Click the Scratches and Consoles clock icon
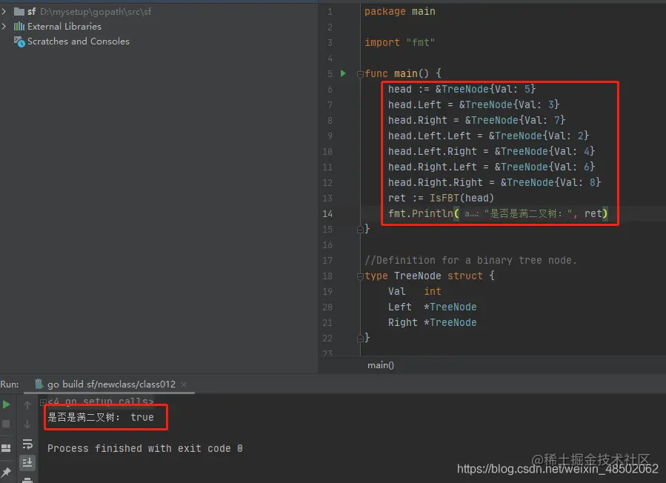The height and width of the screenshot is (483, 666). pyautogui.click(x=19, y=41)
